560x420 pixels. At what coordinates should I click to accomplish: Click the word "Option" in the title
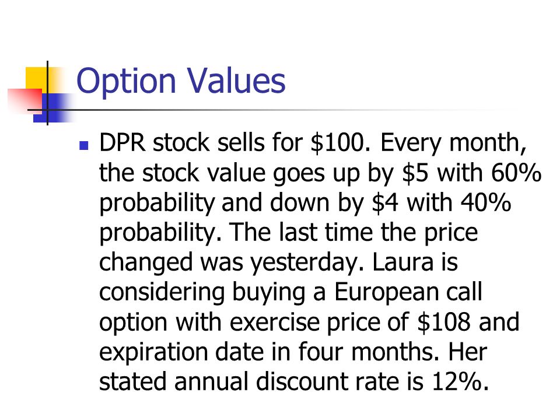(x=127, y=82)
